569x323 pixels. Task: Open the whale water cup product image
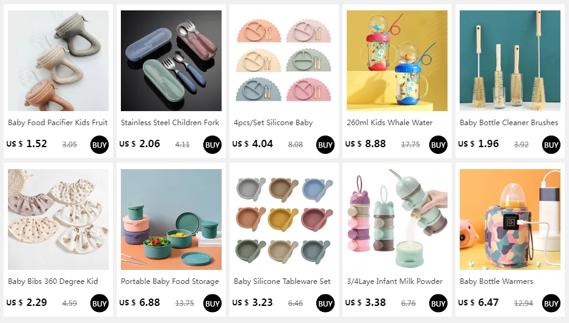397,60
